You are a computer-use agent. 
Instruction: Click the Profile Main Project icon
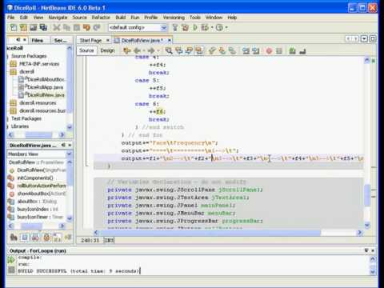click(219, 27)
